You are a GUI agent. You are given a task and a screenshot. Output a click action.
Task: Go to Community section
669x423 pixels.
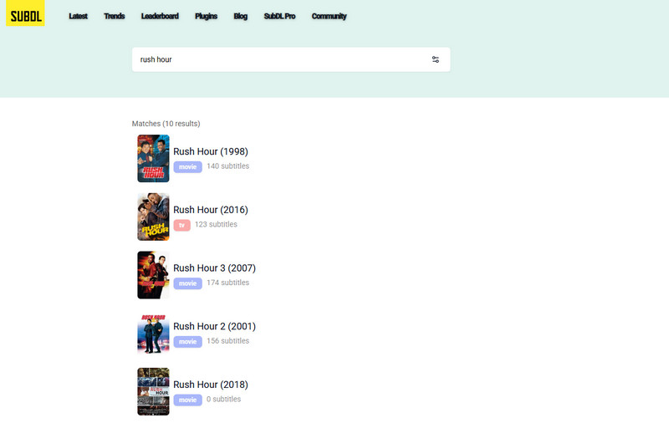tap(329, 16)
